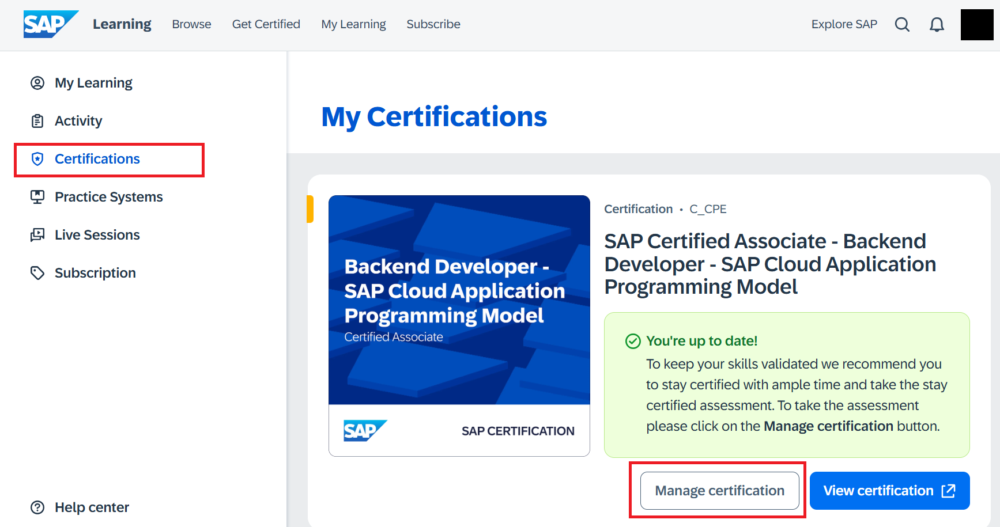
Task: Click the external link icon on View certification
Action: click(x=948, y=490)
